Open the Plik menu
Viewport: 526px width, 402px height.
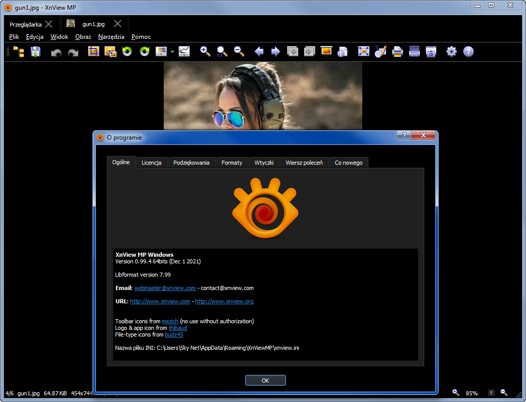[14, 37]
